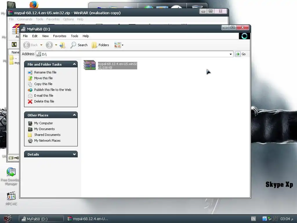The width and height of the screenshot is (297, 223).
Task: Click Publish this file to the Web
Action: click(53, 90)
